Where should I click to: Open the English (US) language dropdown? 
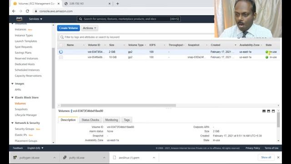(x=35, y=148)
